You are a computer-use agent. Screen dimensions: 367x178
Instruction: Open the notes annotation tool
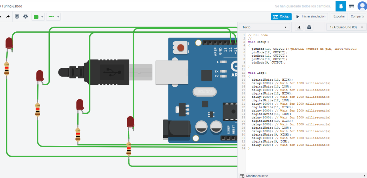point(17,17)
